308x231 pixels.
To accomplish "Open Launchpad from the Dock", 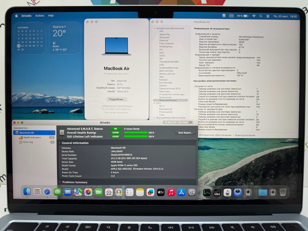I will (37, 192).
